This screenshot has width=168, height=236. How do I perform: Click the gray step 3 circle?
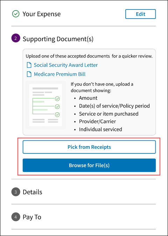[x=16, y=192]
